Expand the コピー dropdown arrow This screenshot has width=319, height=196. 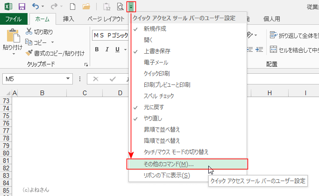[x=52, y=42]
